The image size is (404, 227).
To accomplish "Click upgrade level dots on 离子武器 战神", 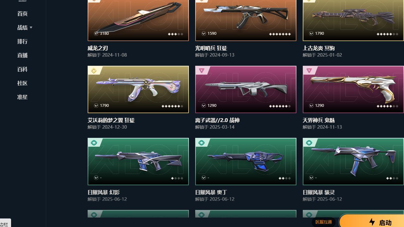I will pos(280,106).
